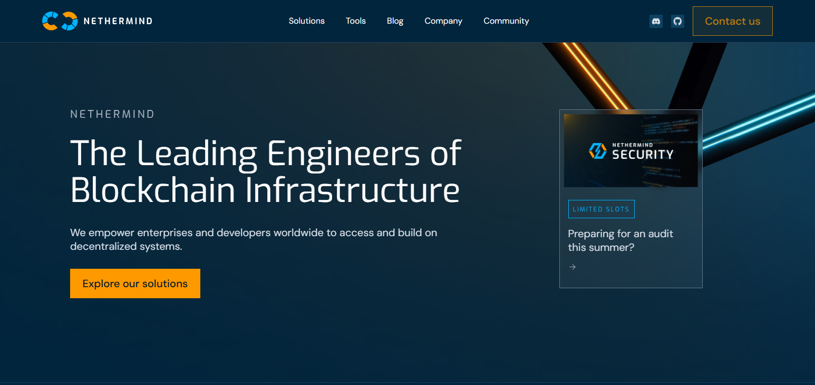Open the Community menu
The width and height of the screenshot is (815, 385).
506,21
